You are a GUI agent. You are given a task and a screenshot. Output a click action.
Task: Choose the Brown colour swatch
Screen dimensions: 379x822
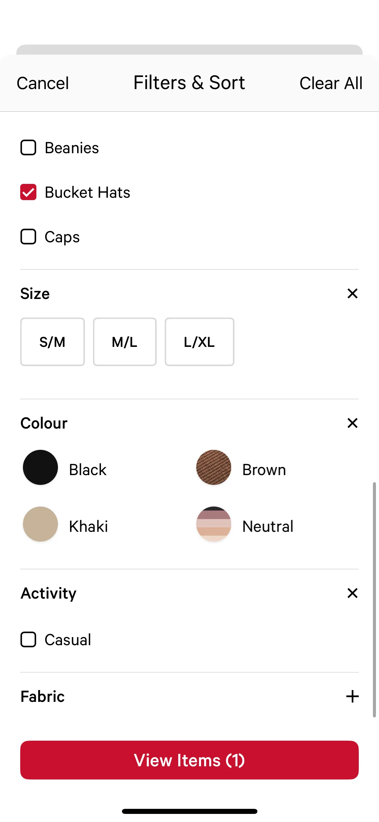click(x=214, y=468)
